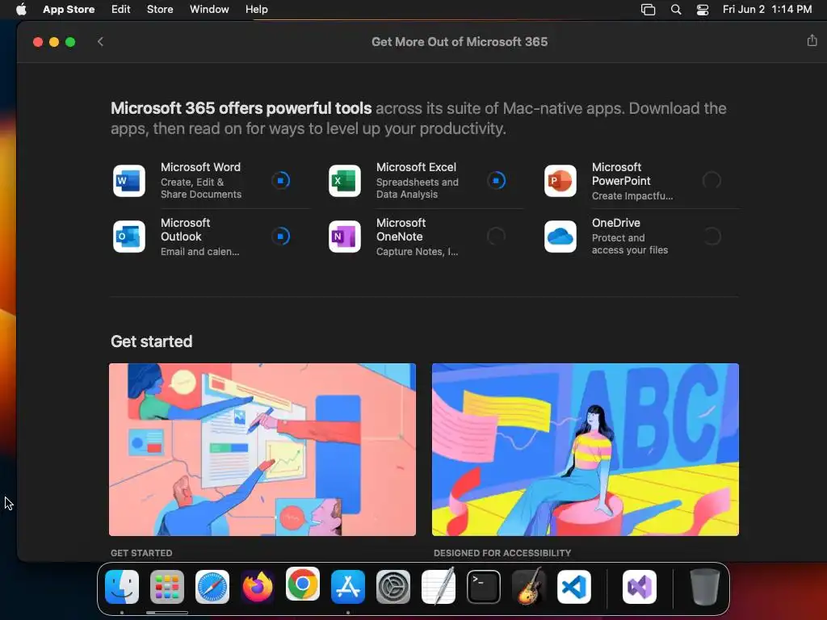Open Finder from the dock
Image resolution: width=827 pixels, height=620 pixels.
122,587
